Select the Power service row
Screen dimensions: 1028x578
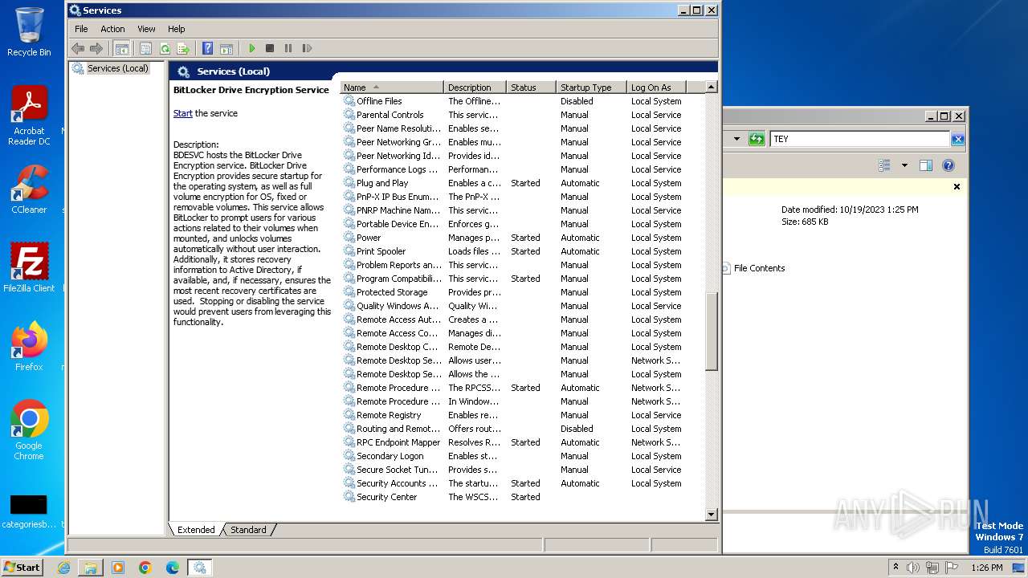coord(523,238)
